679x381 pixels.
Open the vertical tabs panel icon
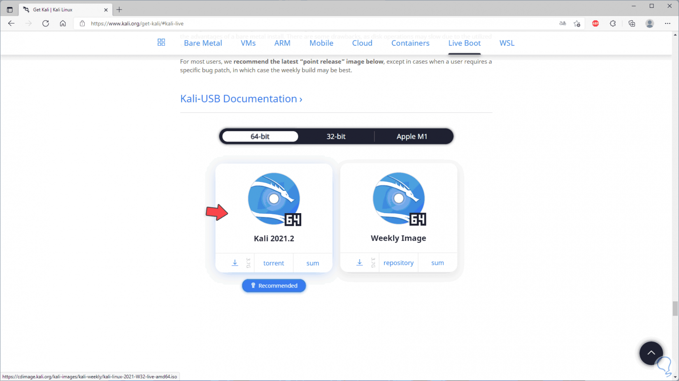[x=10, y=9]
